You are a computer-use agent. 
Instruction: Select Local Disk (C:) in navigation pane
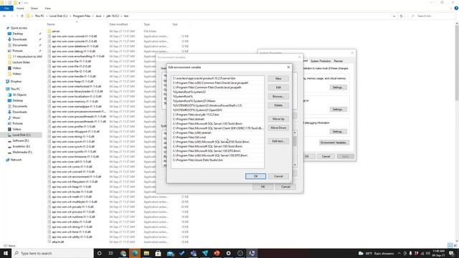tap(22, 135)
